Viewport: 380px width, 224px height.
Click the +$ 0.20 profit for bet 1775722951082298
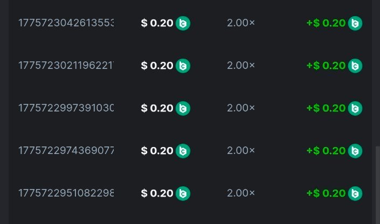point(326,193)
